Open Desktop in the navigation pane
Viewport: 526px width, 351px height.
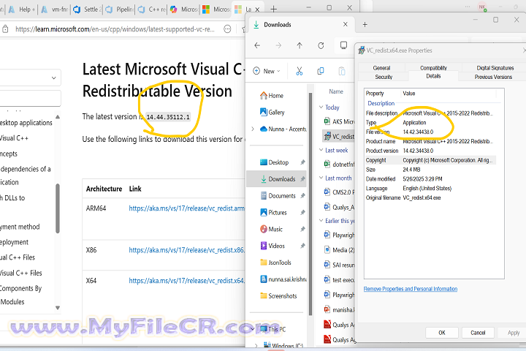coord(275,162)
